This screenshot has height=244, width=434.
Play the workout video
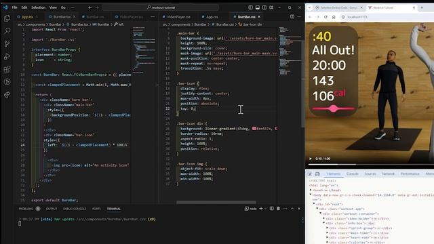tap(311, 159)
